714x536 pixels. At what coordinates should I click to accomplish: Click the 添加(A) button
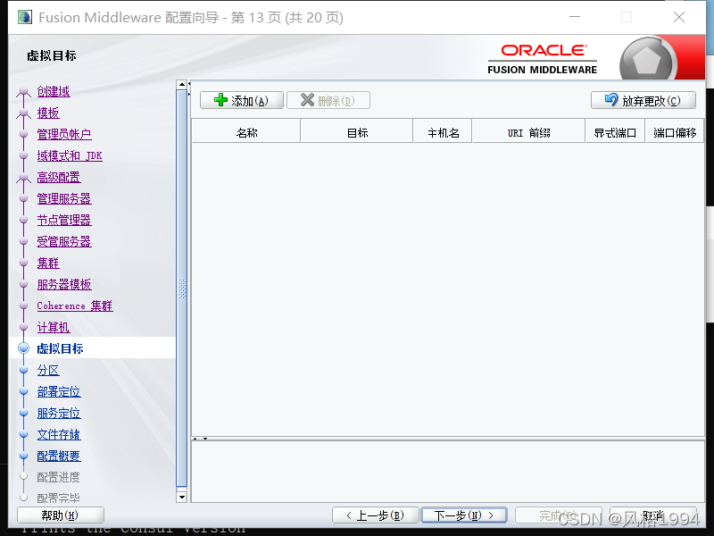coord(242,100)
